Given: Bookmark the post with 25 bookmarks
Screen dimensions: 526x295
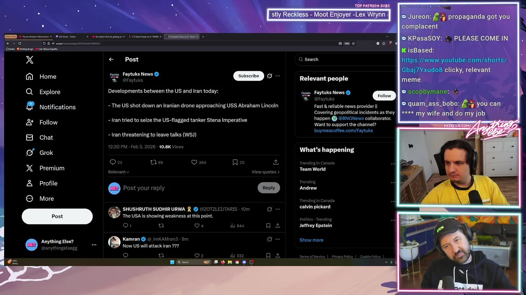Looking at the screenshot, I should pos(235,162).
